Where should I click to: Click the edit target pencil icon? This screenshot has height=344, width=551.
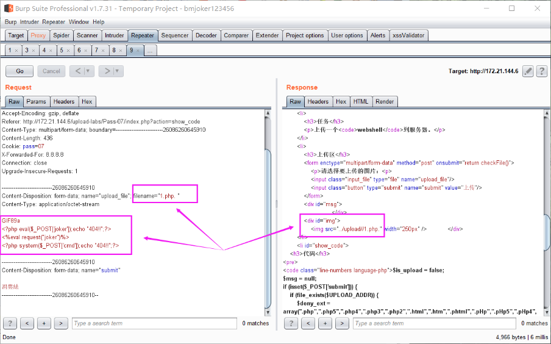click(x=528, y=71)
